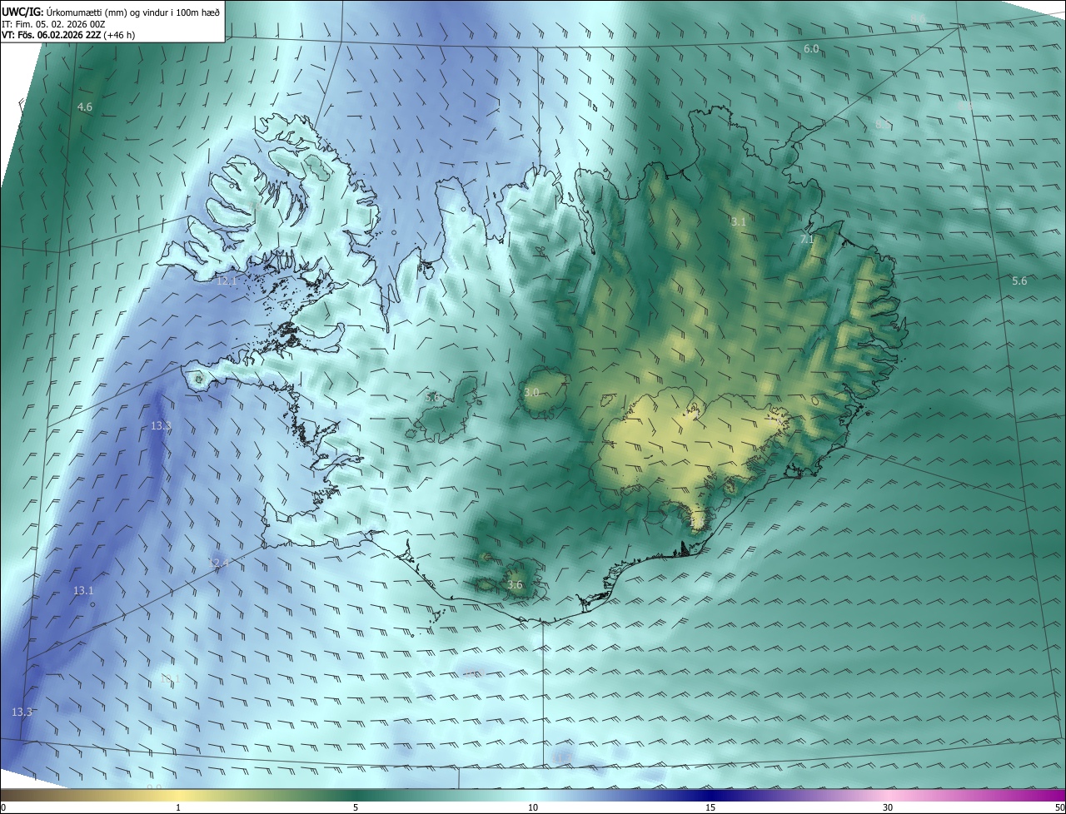1066x814 pixels.
Task: Click the 5 tick on the color scale
Action: pos(356,807)
